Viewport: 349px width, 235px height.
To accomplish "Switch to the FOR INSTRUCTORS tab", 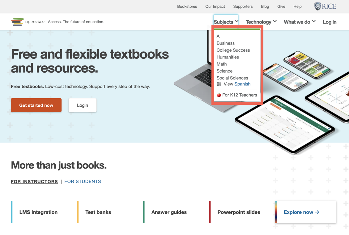I will tap(34, 182).
